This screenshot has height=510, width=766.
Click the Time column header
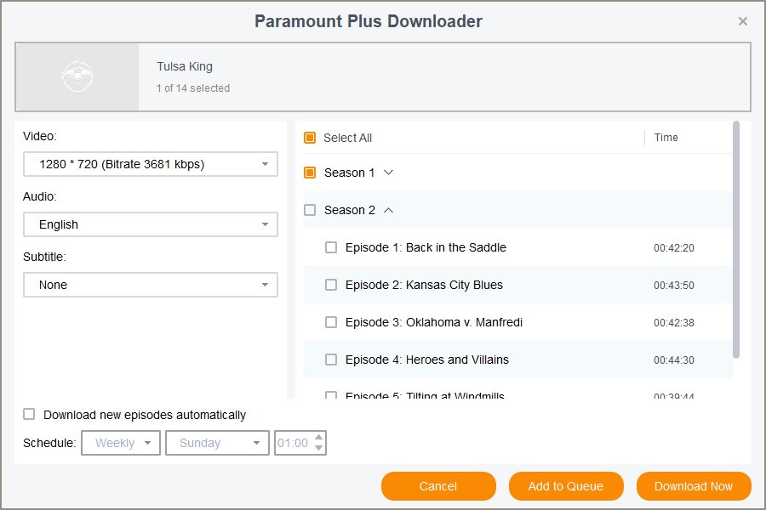click(x=666, y=138)
